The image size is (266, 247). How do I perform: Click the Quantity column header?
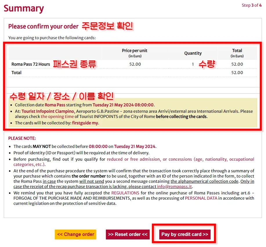click(193, 53)
